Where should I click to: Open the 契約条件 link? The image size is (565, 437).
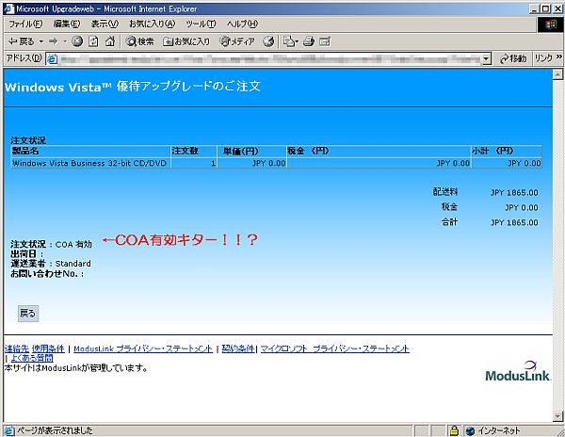(238, 348)
